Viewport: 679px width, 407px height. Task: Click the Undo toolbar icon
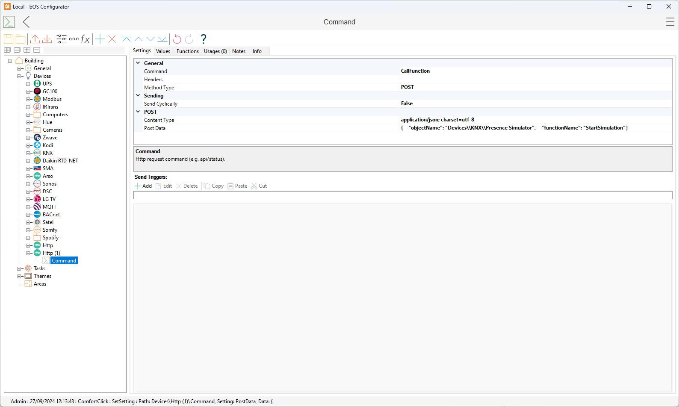point(177,39)
